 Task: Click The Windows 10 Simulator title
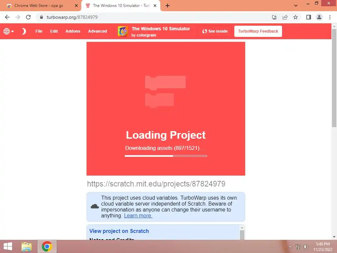161,29
